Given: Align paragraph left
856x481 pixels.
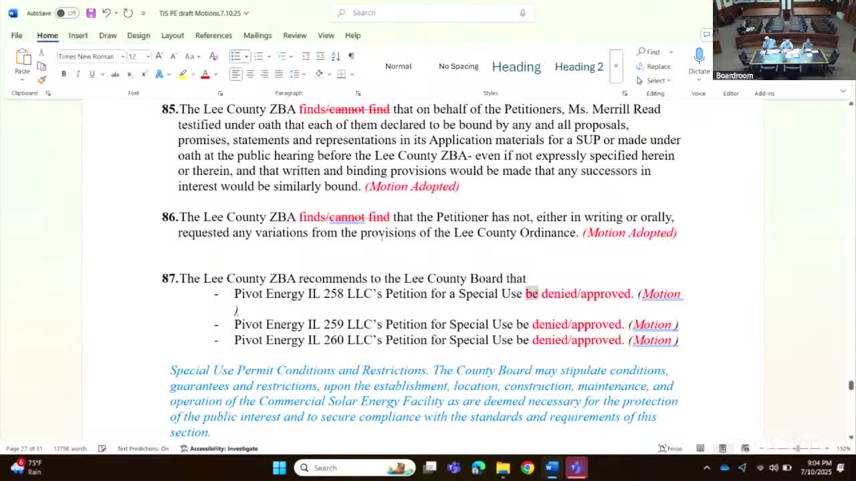Looking at the screenshot, I should (x=235, y=74).
